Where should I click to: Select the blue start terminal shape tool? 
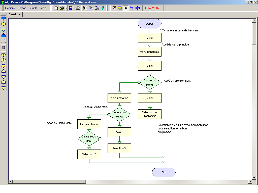(4, 18)
